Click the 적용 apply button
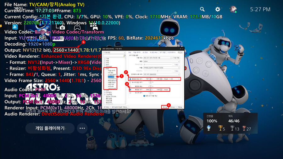 180,107
